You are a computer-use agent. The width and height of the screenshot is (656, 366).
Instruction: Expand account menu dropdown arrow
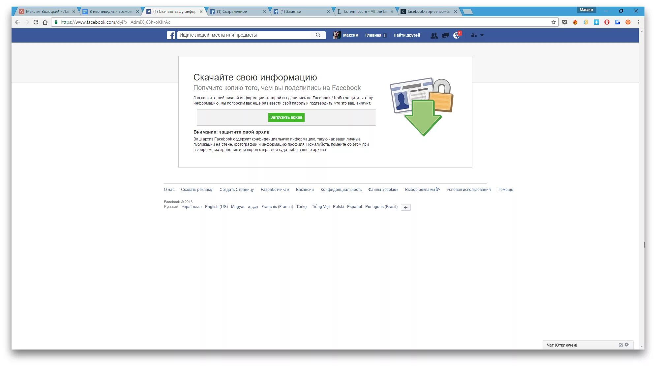coord(482,35)
